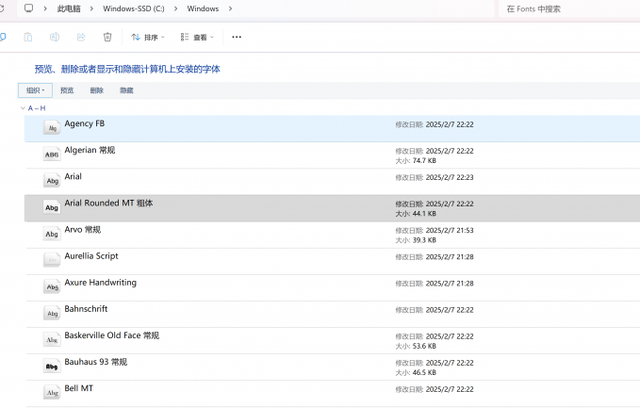Expand the 组织 (Organize) dropdown menu

(x=35, y=90)
